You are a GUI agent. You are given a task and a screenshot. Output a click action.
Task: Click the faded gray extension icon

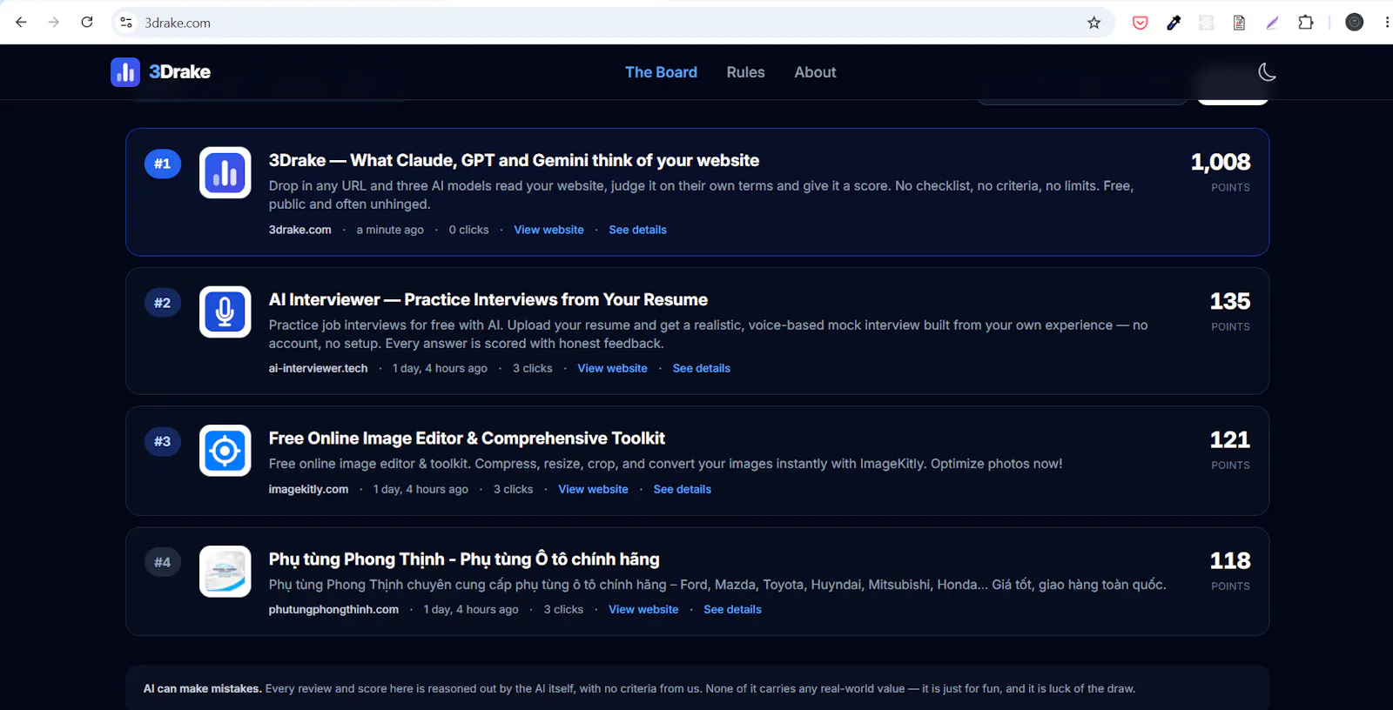tap(1206, 23)
